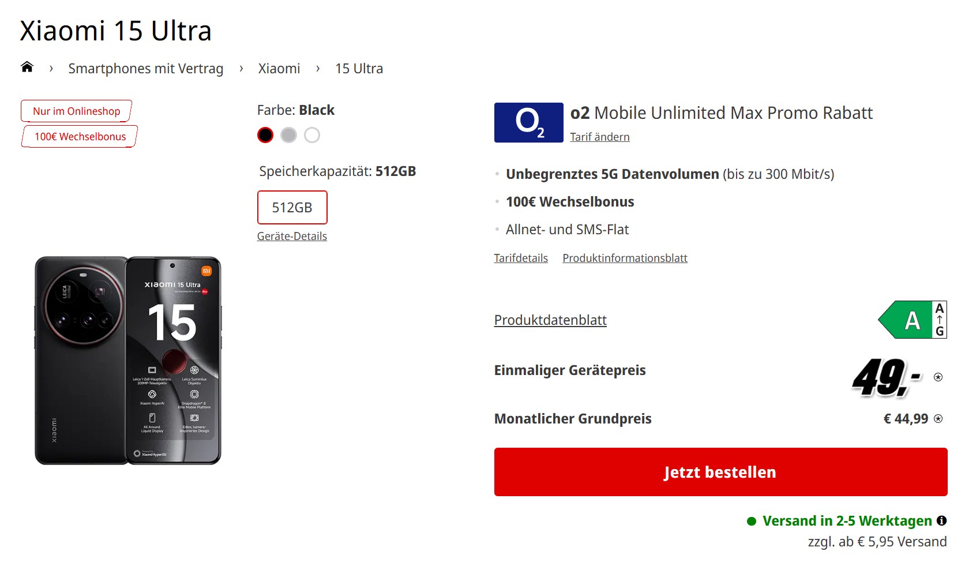Click the Xiaomi 15 Ultra product image

click(x=128, y=361)
